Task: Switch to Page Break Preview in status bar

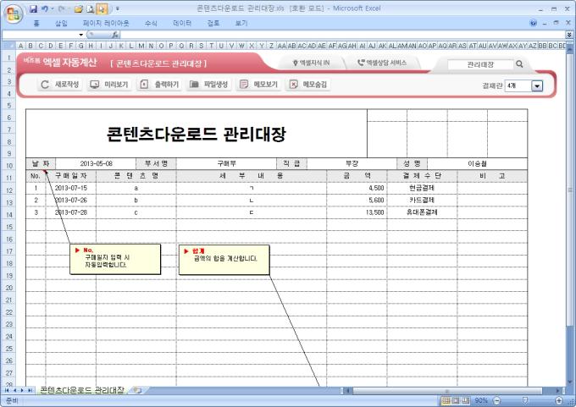Action: click(x=466, y=400)
